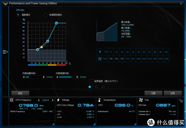The width and height of the screenshot is (186, 128).
Task: Select previous core with left arrow
Action: [39, 100]
